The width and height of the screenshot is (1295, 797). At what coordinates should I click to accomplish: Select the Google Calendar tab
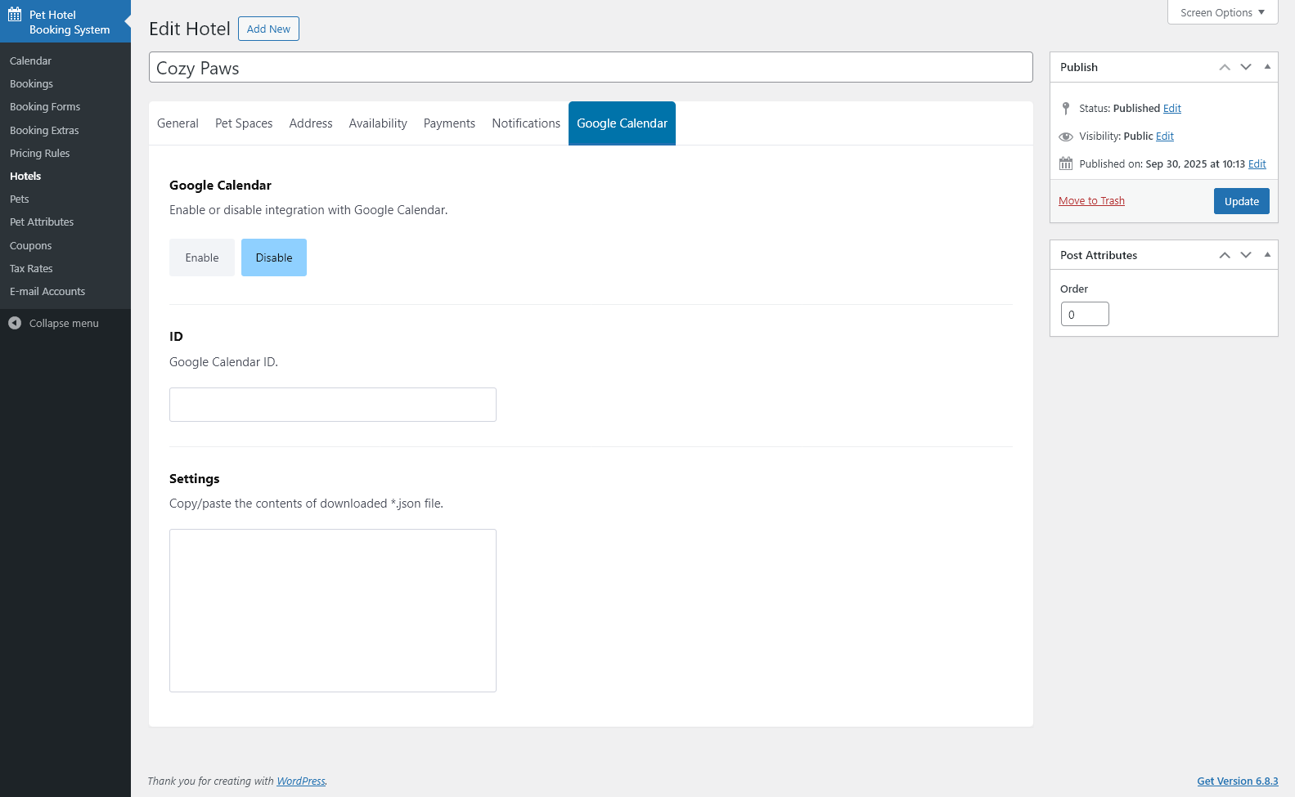[622, 123]
